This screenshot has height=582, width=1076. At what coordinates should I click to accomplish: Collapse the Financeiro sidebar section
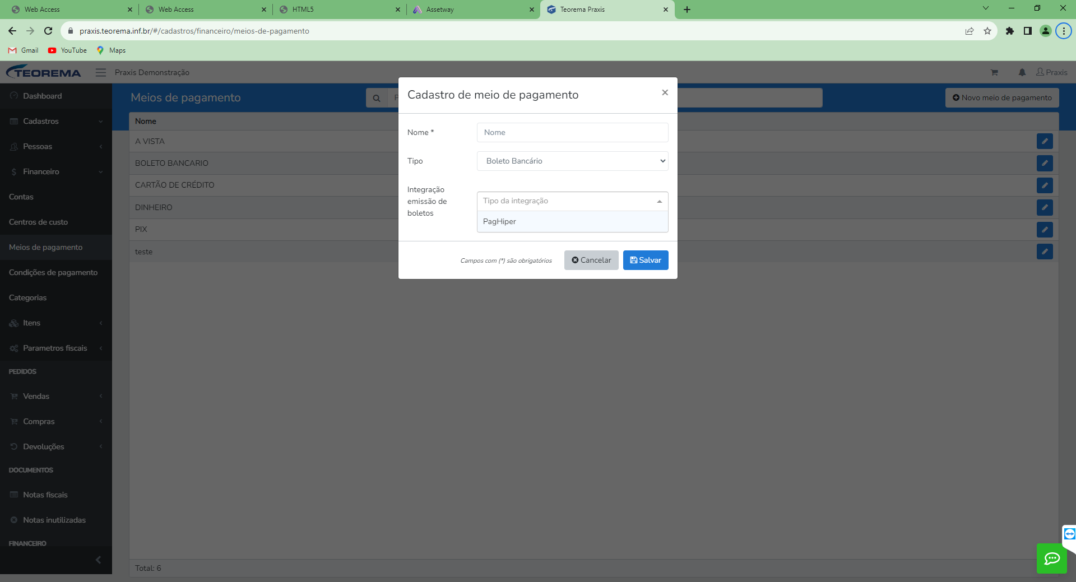(56, 171)
